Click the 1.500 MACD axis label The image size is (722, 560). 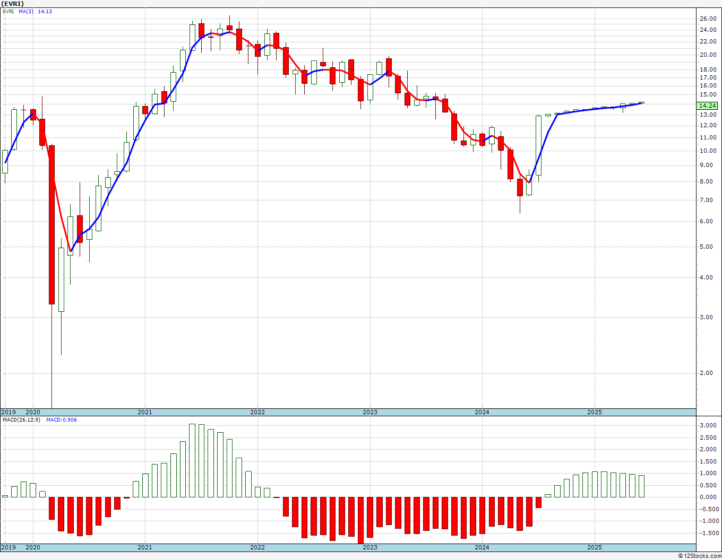[708, 461]
